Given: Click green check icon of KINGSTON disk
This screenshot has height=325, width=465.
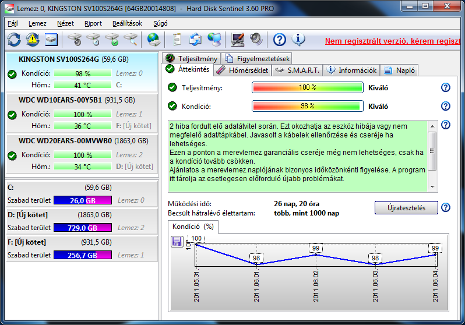Looking at the screenshot, I should pyautogui.click(x=12, y=74).
